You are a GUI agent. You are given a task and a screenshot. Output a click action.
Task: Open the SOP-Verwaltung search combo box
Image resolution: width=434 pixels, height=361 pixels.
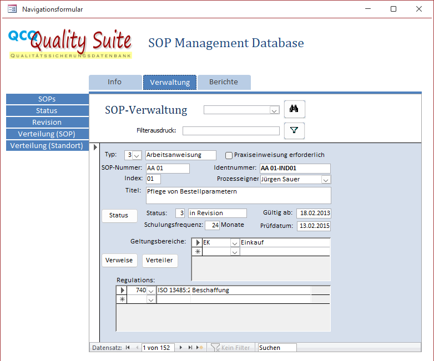click(x=274, y=110)
